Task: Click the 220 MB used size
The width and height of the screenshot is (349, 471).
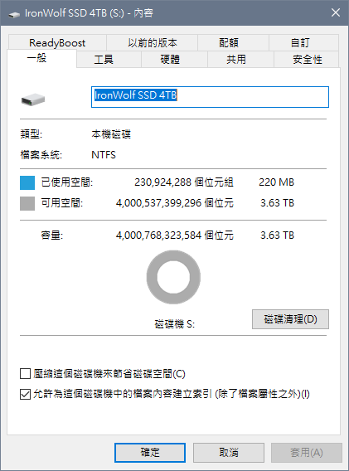Action: point(276,182)
